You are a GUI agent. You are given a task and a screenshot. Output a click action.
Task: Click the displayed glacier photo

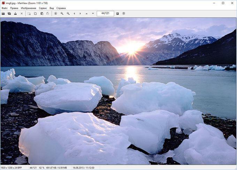coord(118,91)
